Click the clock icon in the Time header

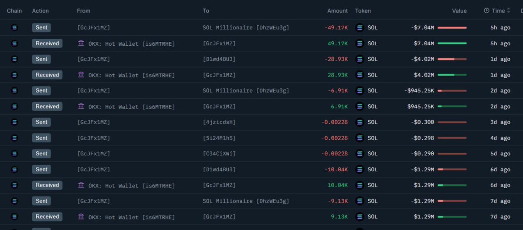point(486,10)
